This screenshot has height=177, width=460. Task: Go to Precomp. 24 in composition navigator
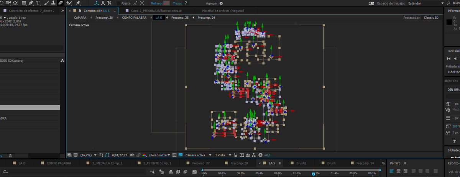click(x=206, y=18)
